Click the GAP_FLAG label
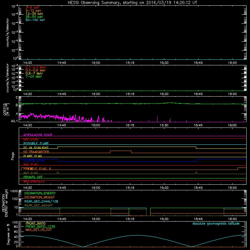The image size is (250, 250). [31, 139]
